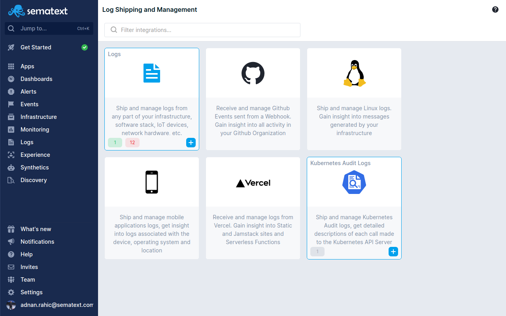
Task: Click the Events flag icon
Action: pyautogui.click(x=11, y=104)
